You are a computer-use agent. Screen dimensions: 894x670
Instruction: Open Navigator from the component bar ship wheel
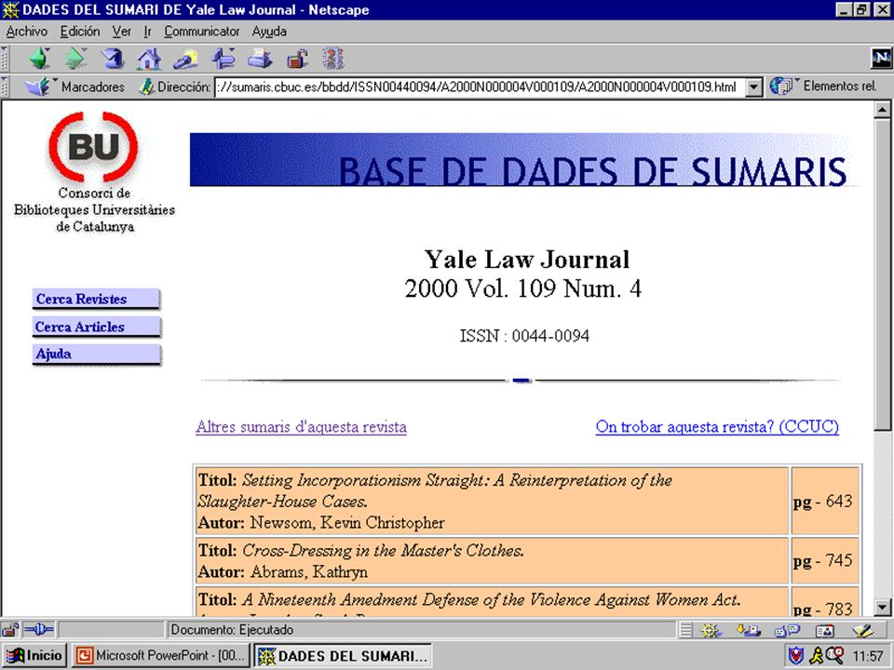pos(711,630)
